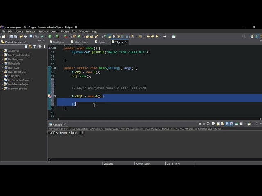Click the Coverage run icon

(x=57, y=36)
